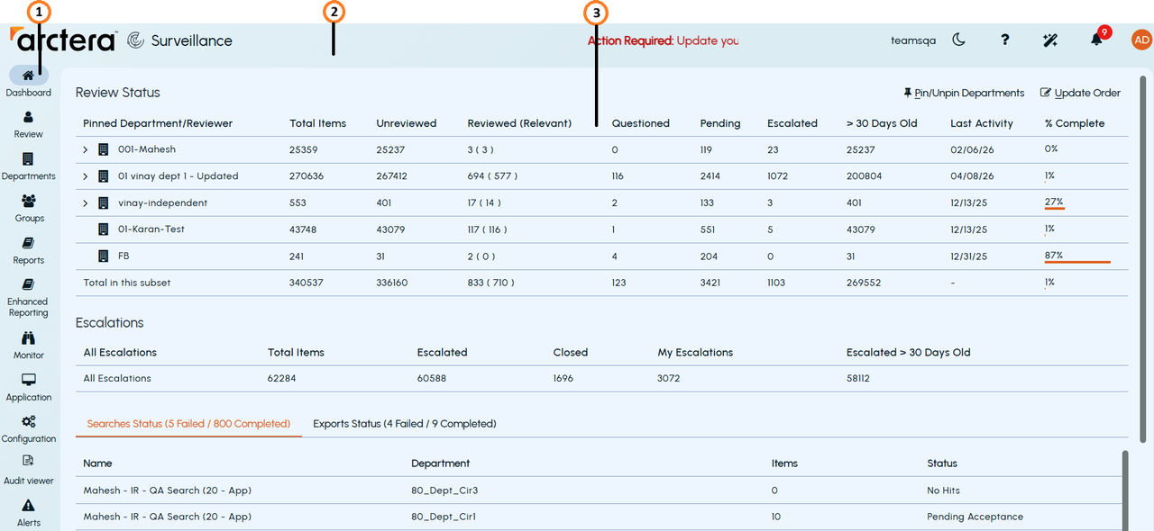1154x531 pixels.
Task: Click 80_Dept_Cir1 department cell
Action: (444, 517)
